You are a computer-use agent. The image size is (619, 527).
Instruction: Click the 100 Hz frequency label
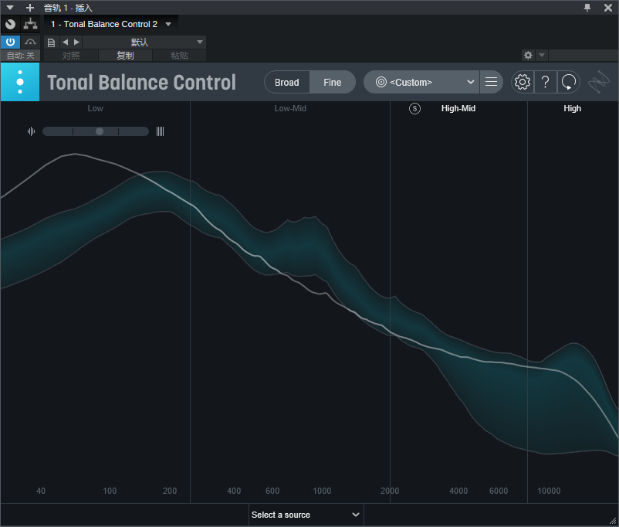110,491
